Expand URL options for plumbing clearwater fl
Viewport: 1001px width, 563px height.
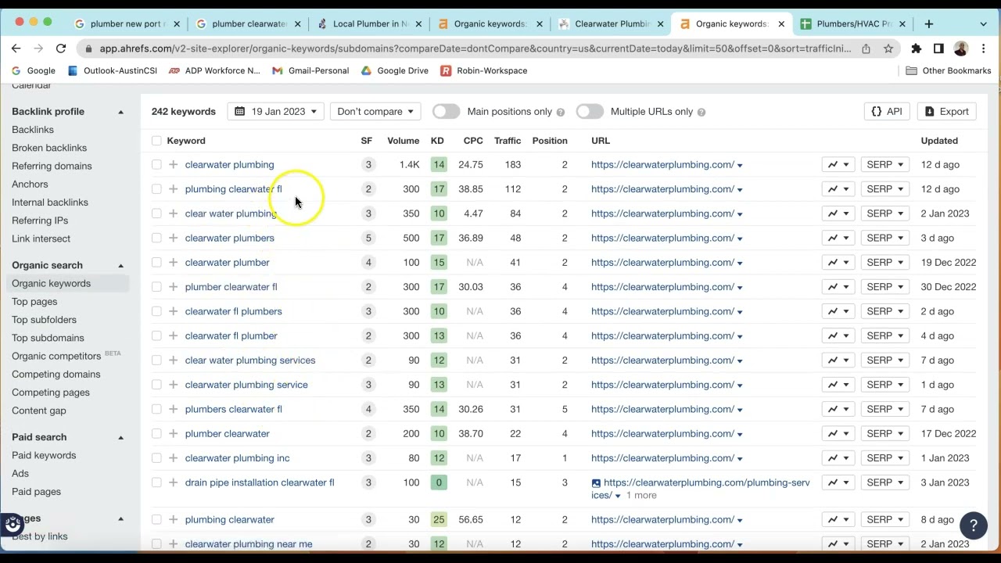740,190
